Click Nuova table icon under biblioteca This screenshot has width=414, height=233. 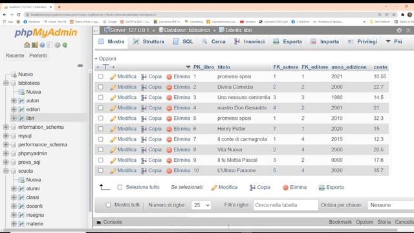tap(21, 92)
